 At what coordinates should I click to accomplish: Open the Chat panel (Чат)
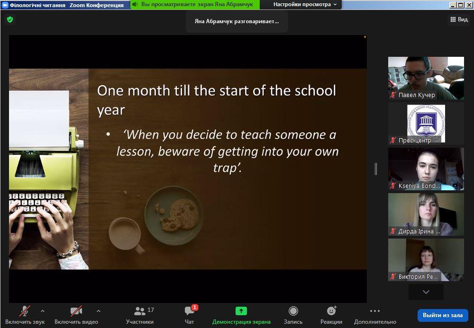[x=190, y=315]
